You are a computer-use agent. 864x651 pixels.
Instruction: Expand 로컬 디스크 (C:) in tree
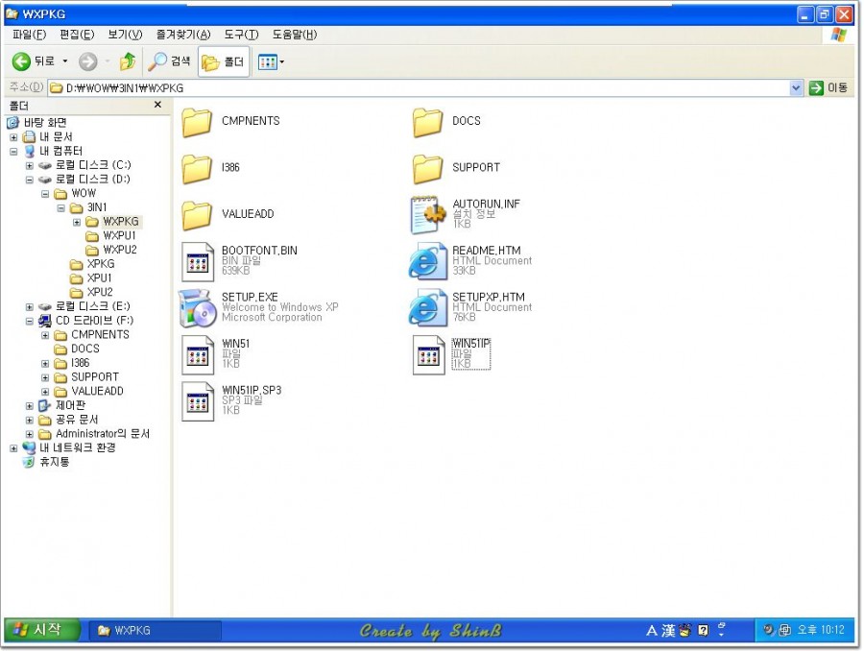[30, 165]
